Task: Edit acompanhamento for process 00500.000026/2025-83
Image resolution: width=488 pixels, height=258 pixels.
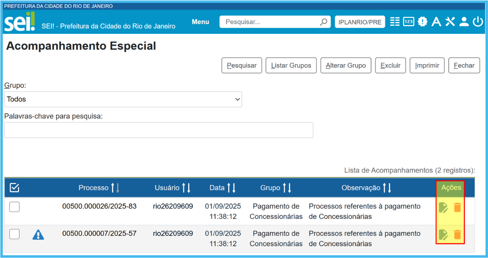Action: pos(443,207)
